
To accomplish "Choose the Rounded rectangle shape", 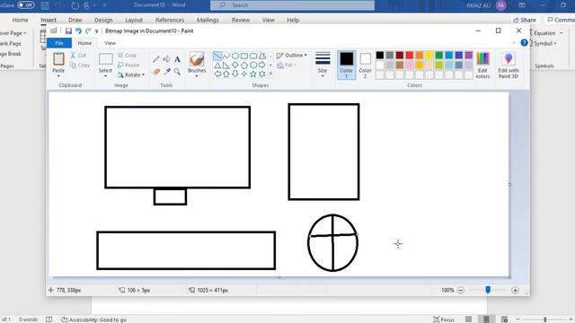I will click(x=253, y=56).
